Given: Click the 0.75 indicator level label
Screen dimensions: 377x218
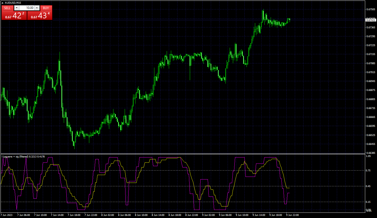Looking at the screenshot, I should pyautogui.click(x=368, y=171).
